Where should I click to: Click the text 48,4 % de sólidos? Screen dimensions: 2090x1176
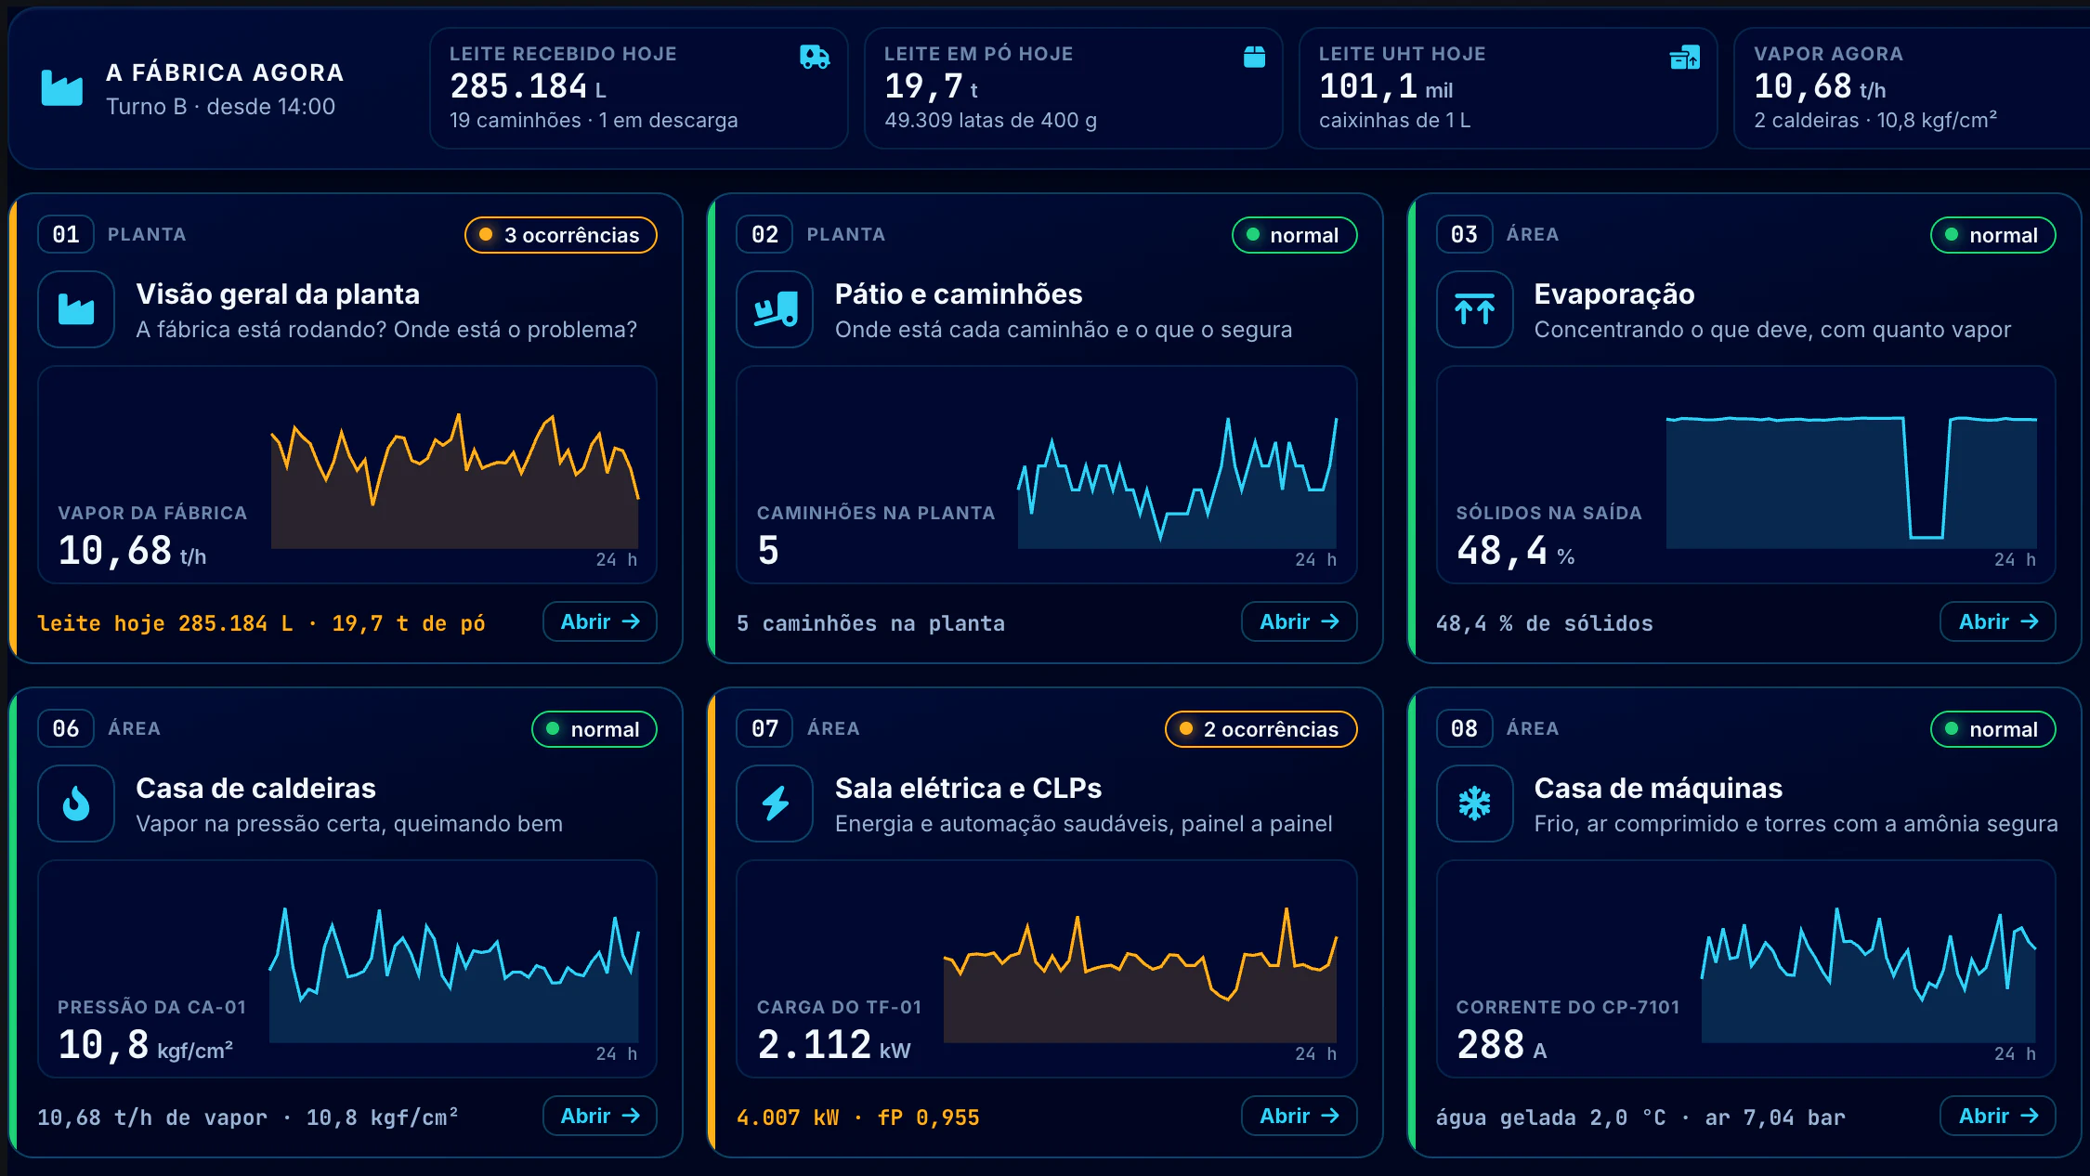(1545, 623)
